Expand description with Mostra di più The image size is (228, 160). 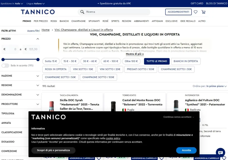135,54
